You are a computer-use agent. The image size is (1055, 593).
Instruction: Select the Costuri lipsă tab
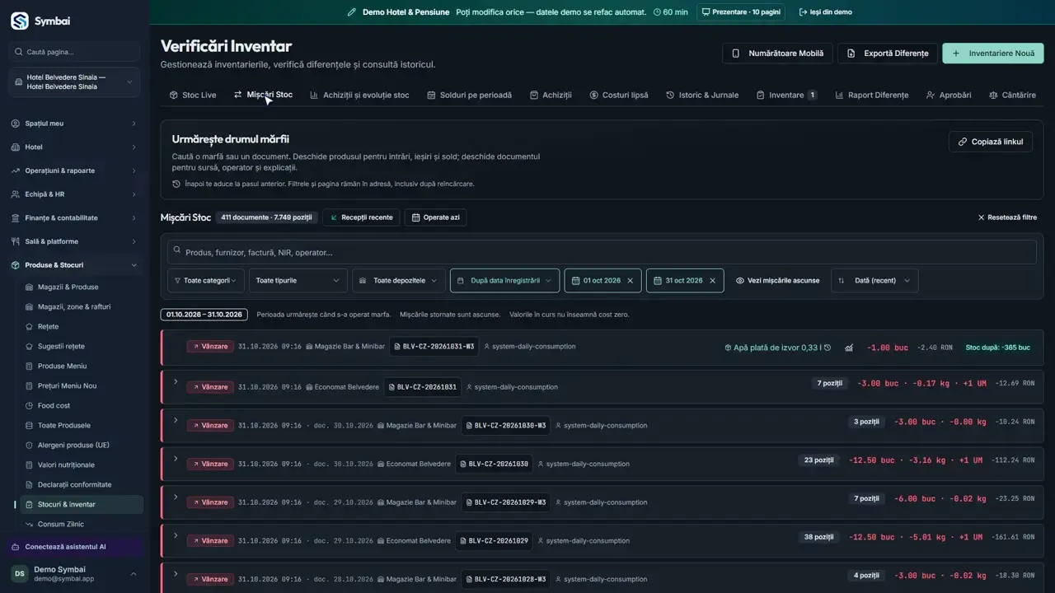click(619, 95)
